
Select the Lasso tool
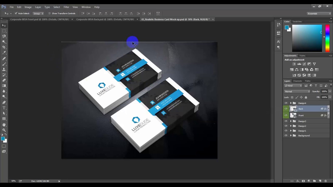4,36
